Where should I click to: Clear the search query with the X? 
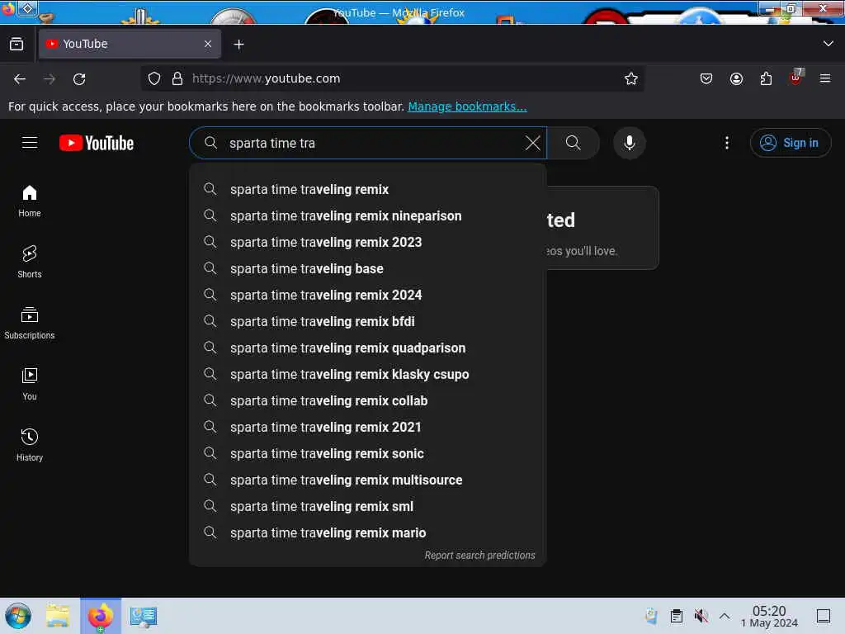pos(532,143)
